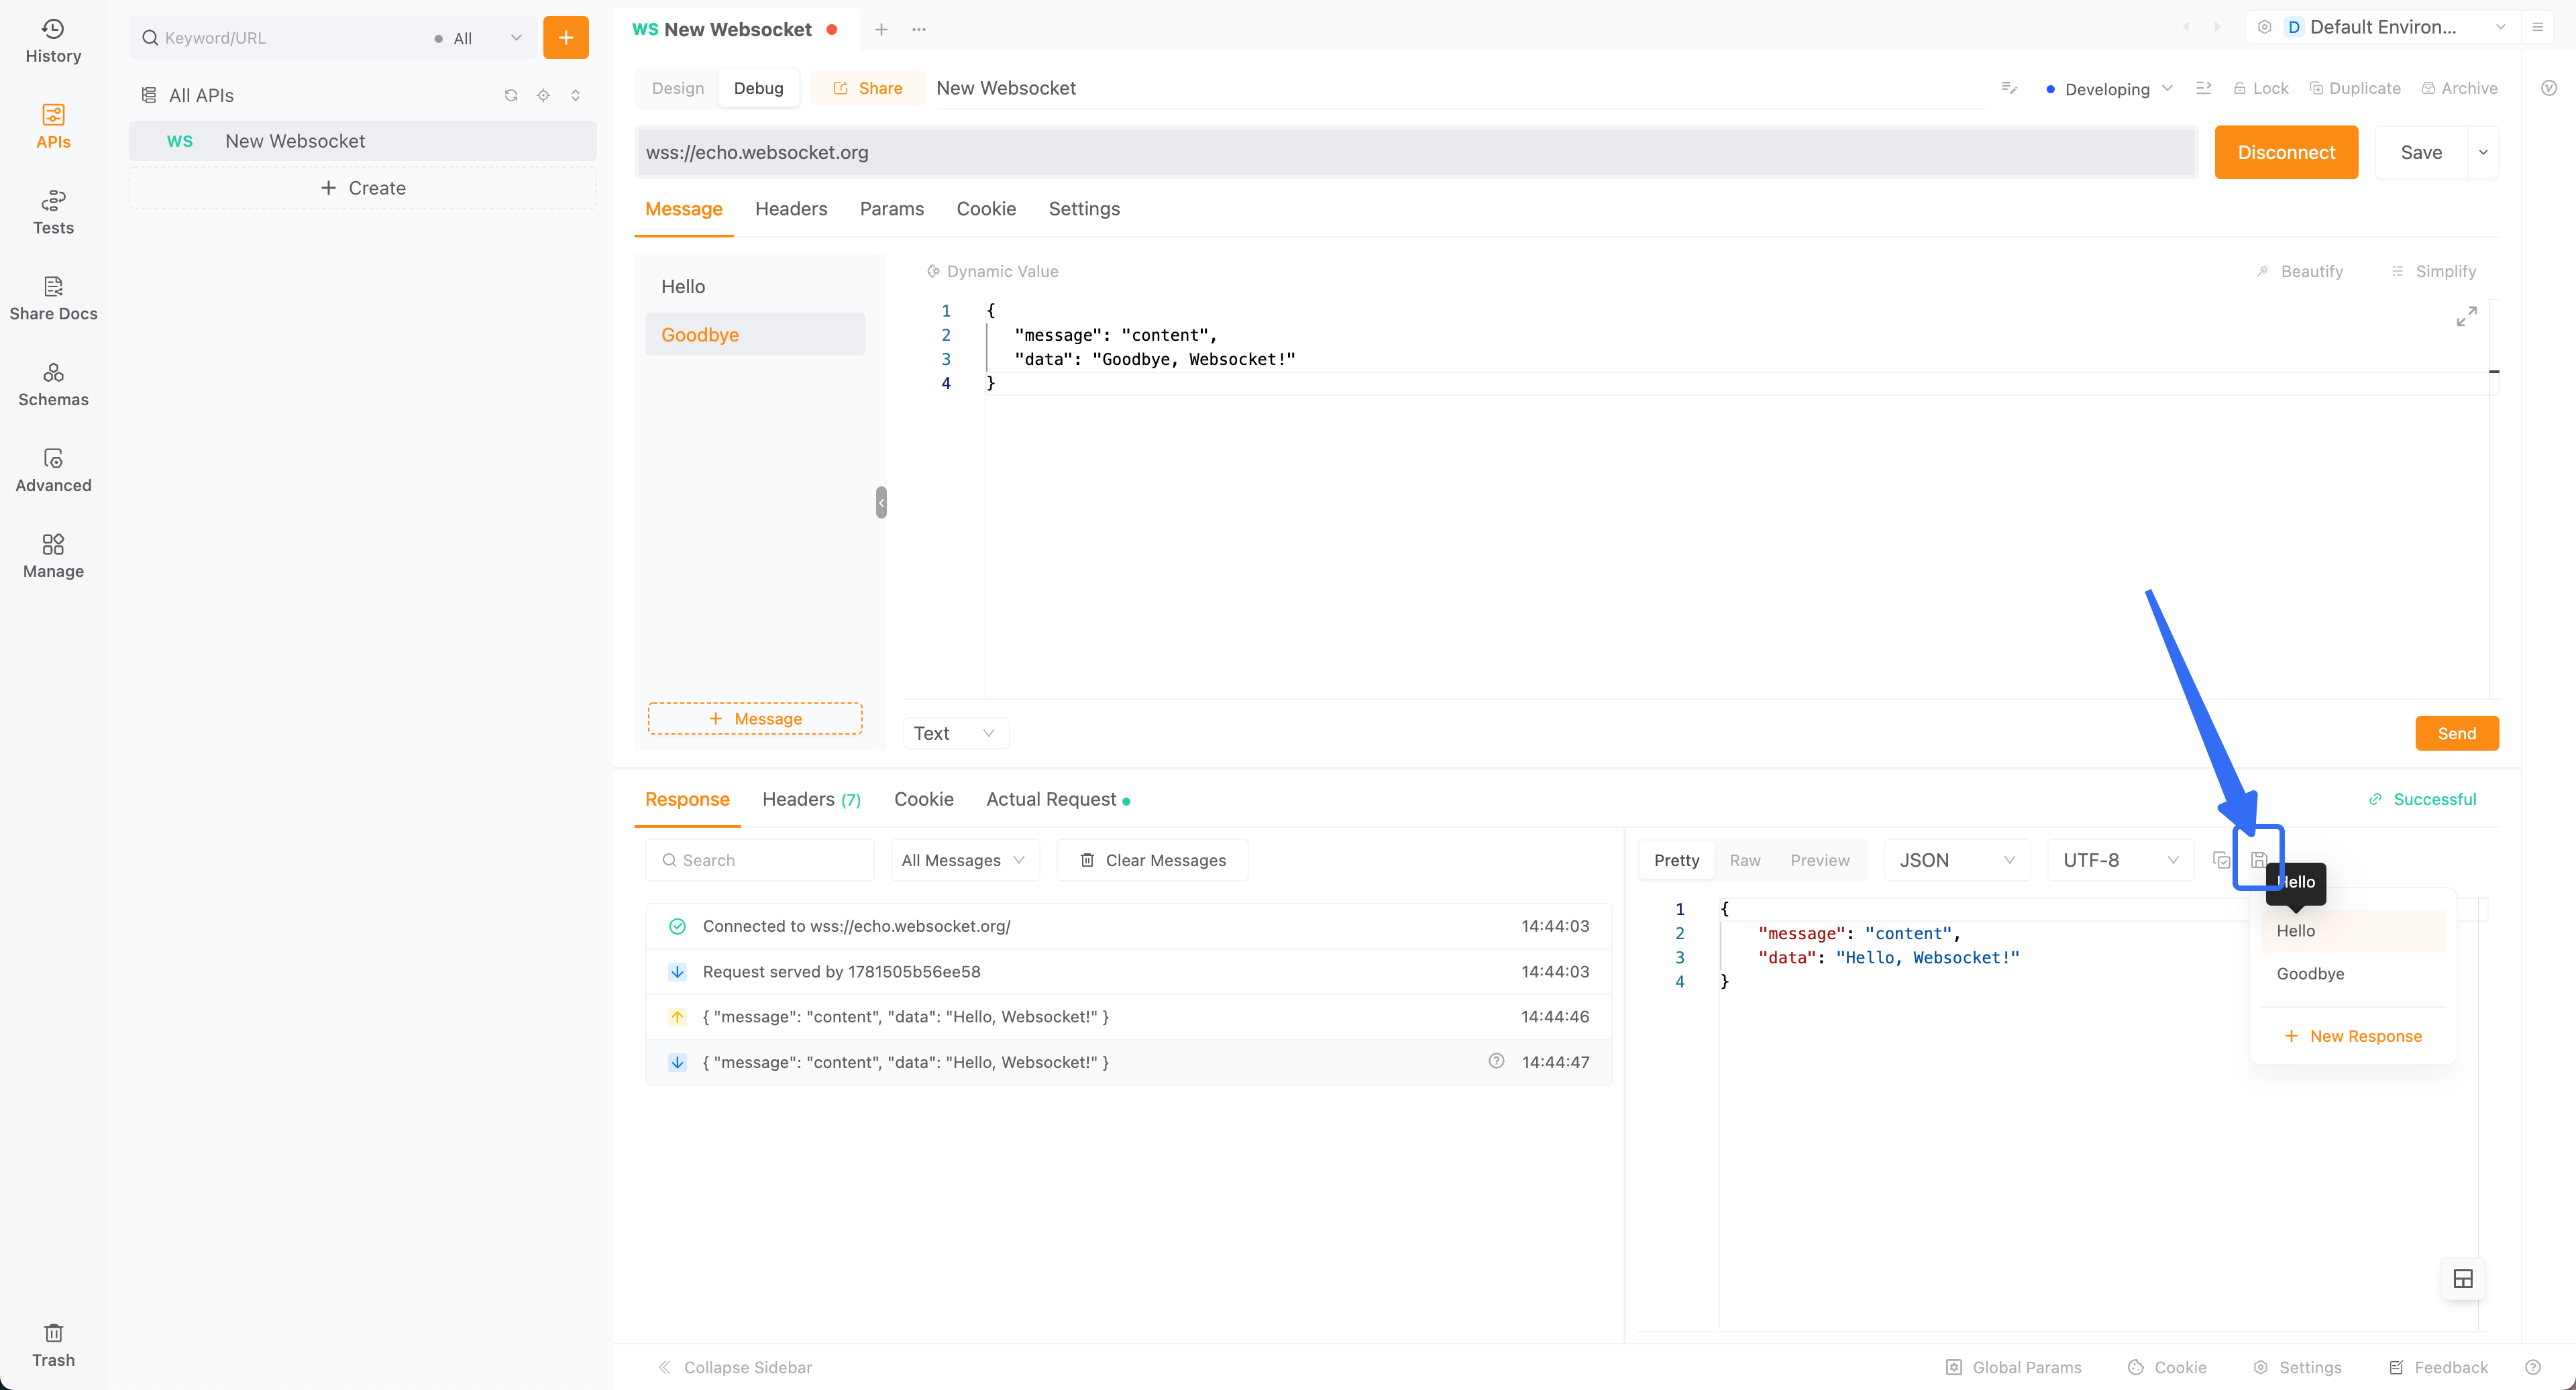Image resolution: width=2576 pixels, height=1390 pixels.
Task: Click the orange plus button beside search
Action: coord(565,38)
